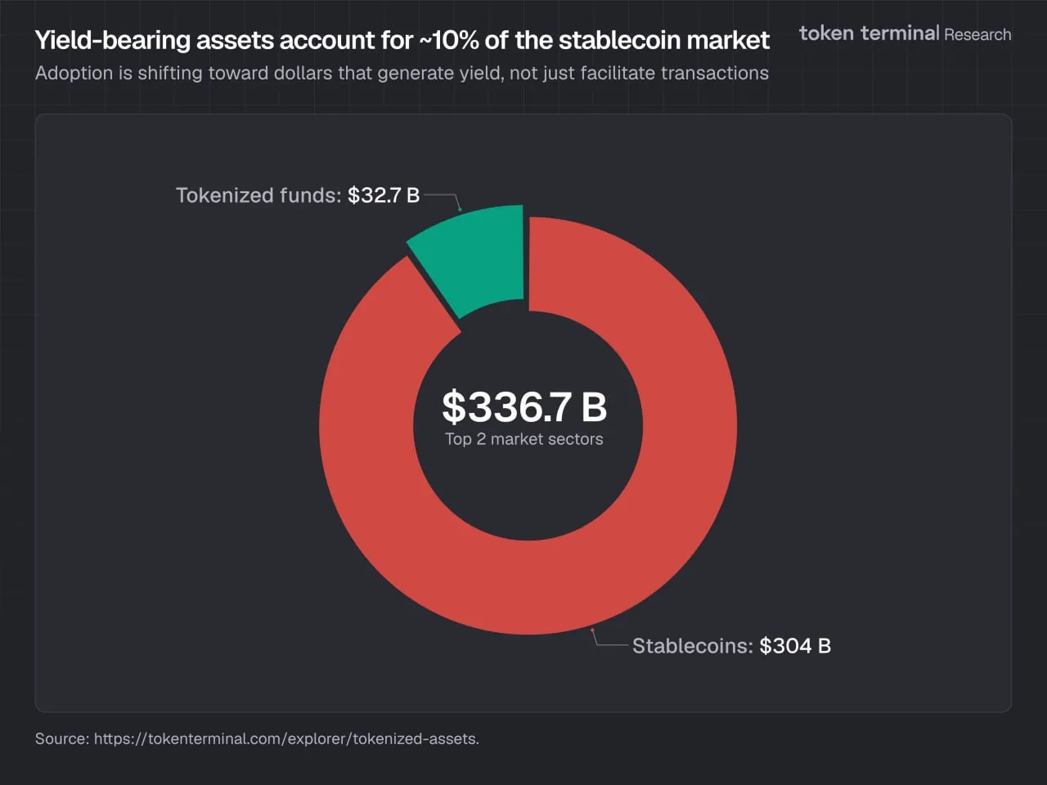
Task: Click the "Source:" text in the footer
Action: 62,739
